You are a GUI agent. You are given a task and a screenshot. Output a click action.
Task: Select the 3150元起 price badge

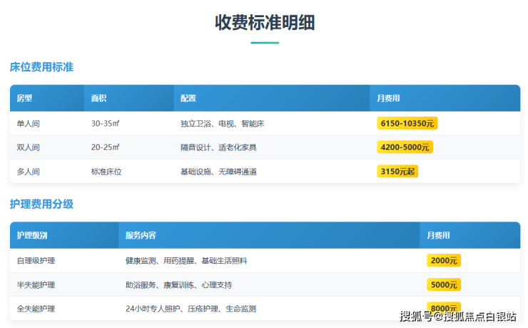coord(397,172)
